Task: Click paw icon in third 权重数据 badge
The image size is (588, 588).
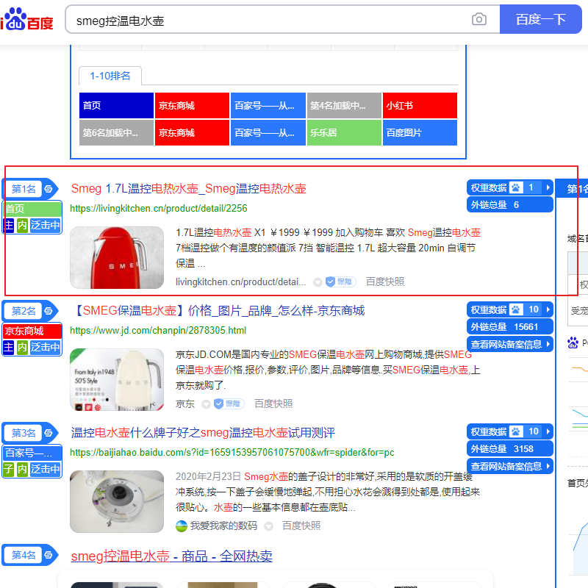Action: (516, 431)
